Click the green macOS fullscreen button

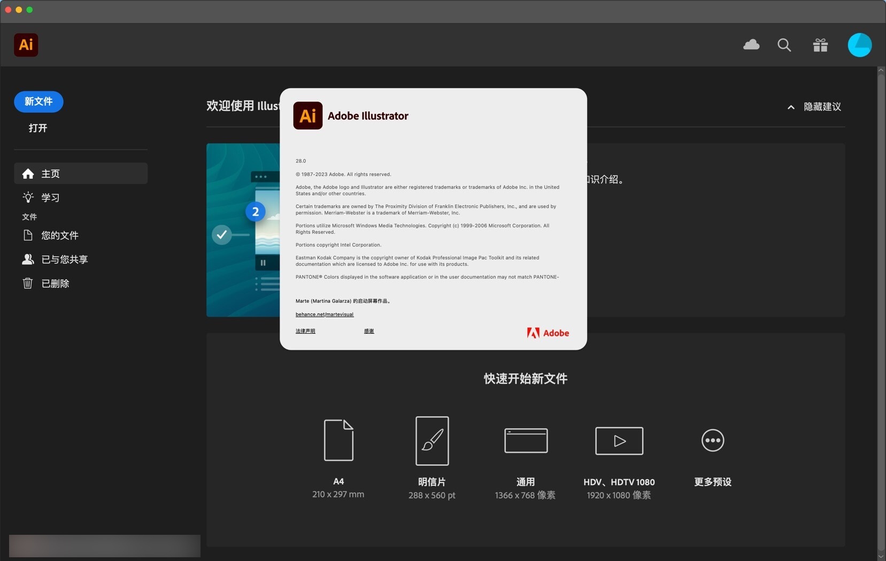(29, 10)
